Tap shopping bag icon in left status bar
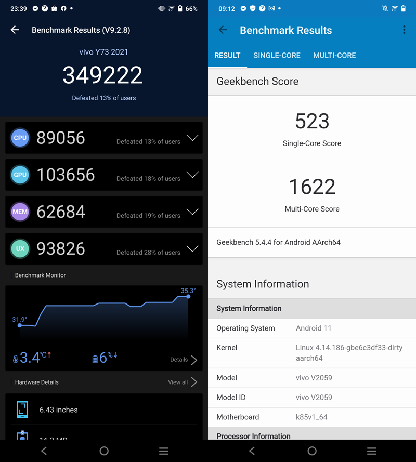Viewport: 416px width, 462px height. pos(54,8)
